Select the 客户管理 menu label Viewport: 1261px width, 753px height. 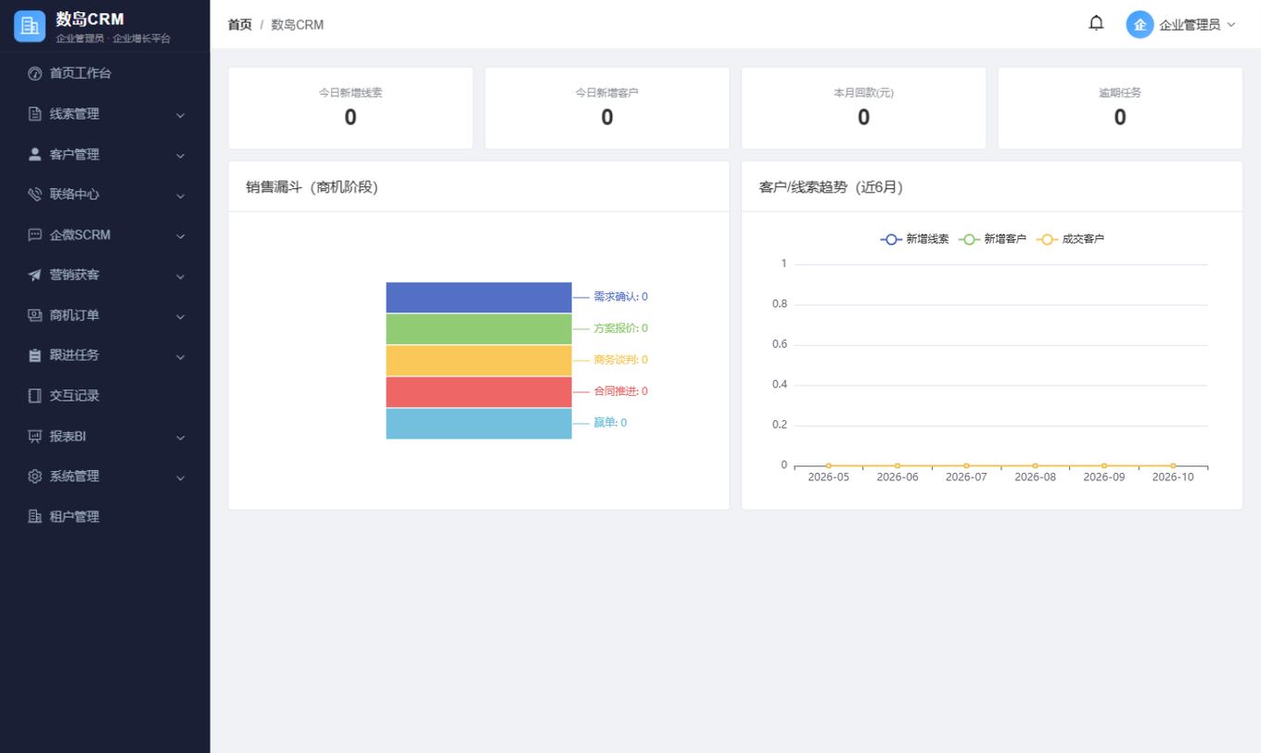tap(74, 154)
